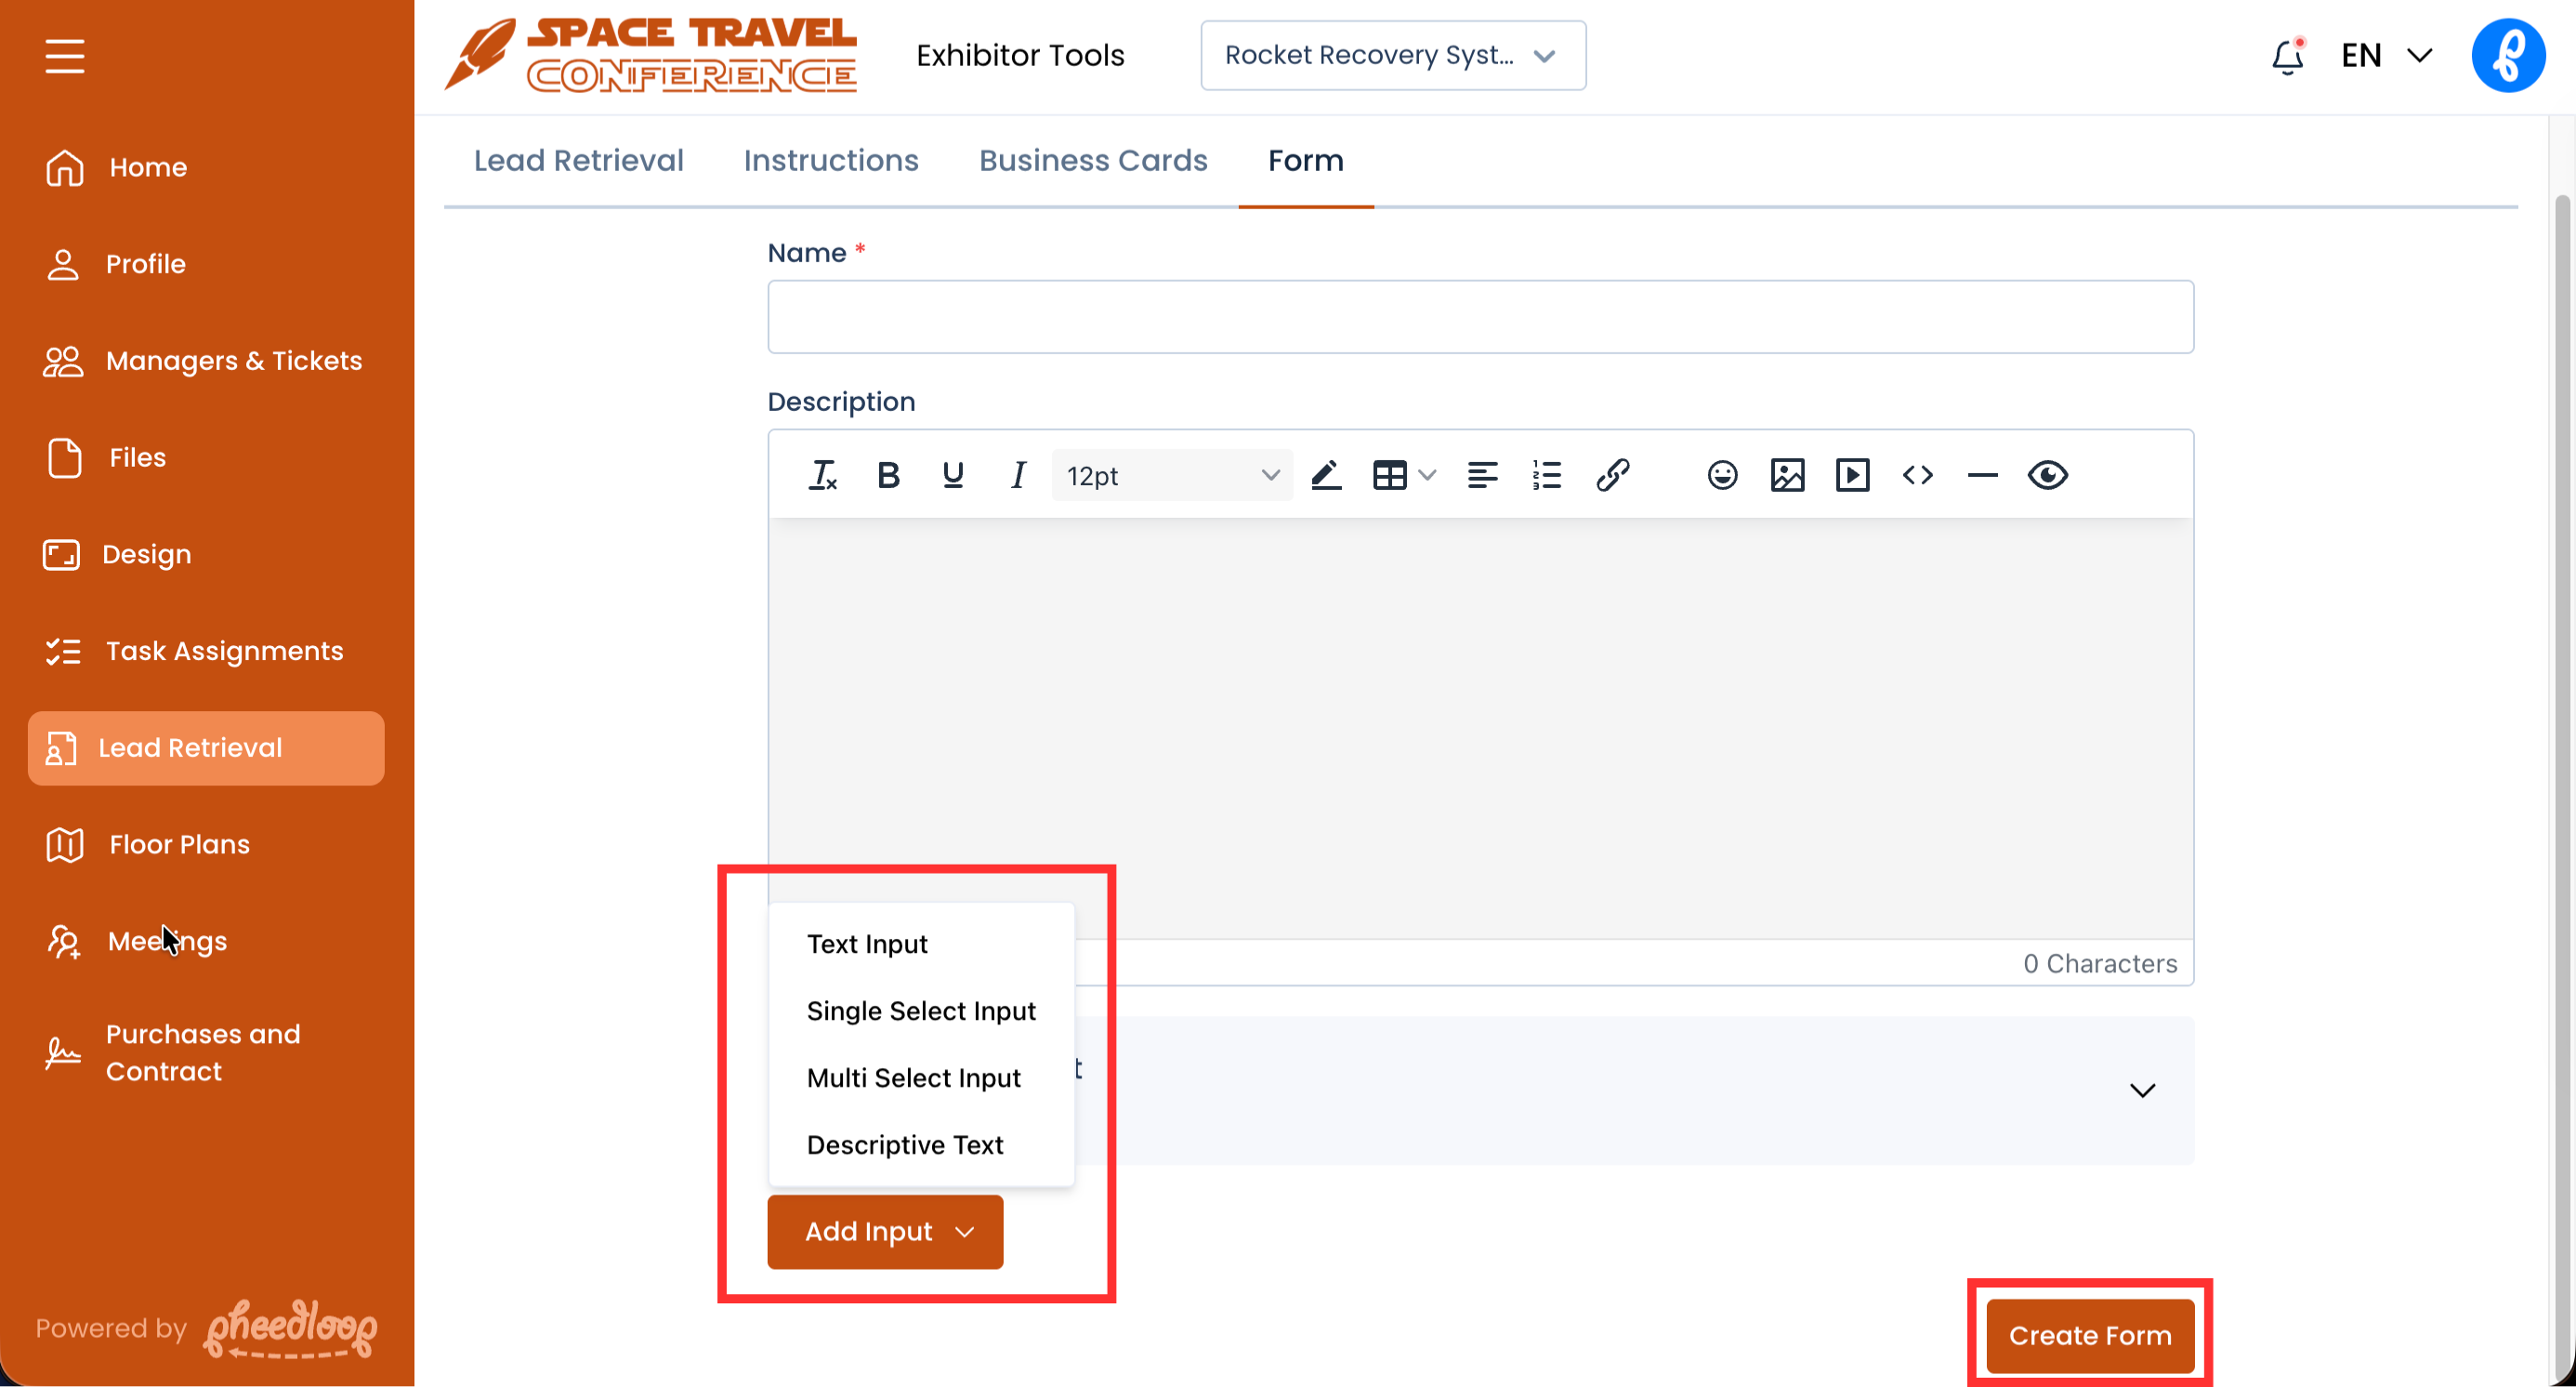Select Single Select Input from menu
2576x1387 pixels.
point(920,1011)
